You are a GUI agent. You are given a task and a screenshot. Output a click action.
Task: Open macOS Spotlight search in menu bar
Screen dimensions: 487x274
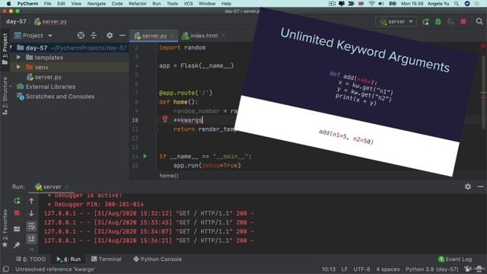click(x=457, y=4)
